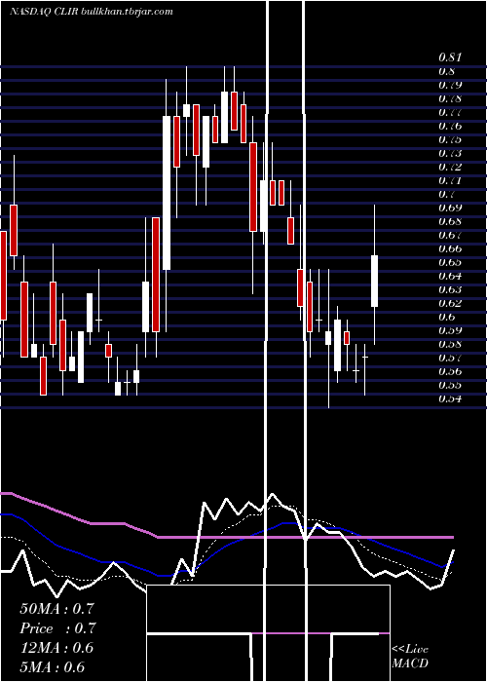Click the 0.79 price axis label

pos(450,85)
